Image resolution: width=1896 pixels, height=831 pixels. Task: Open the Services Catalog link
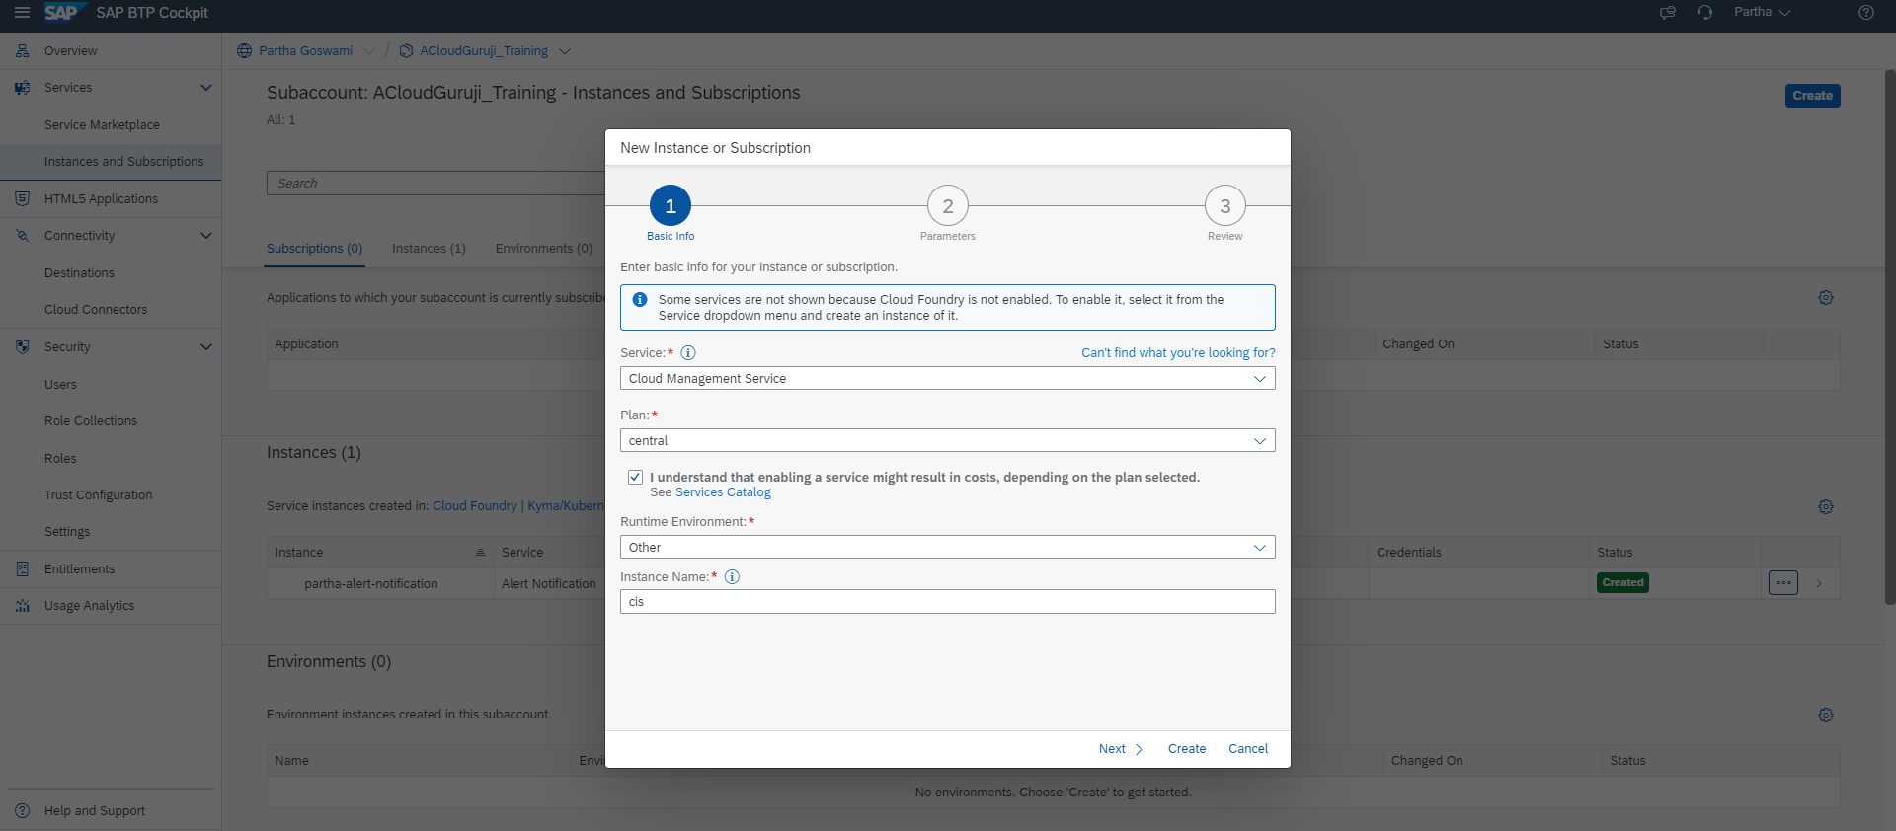[723, 492]
